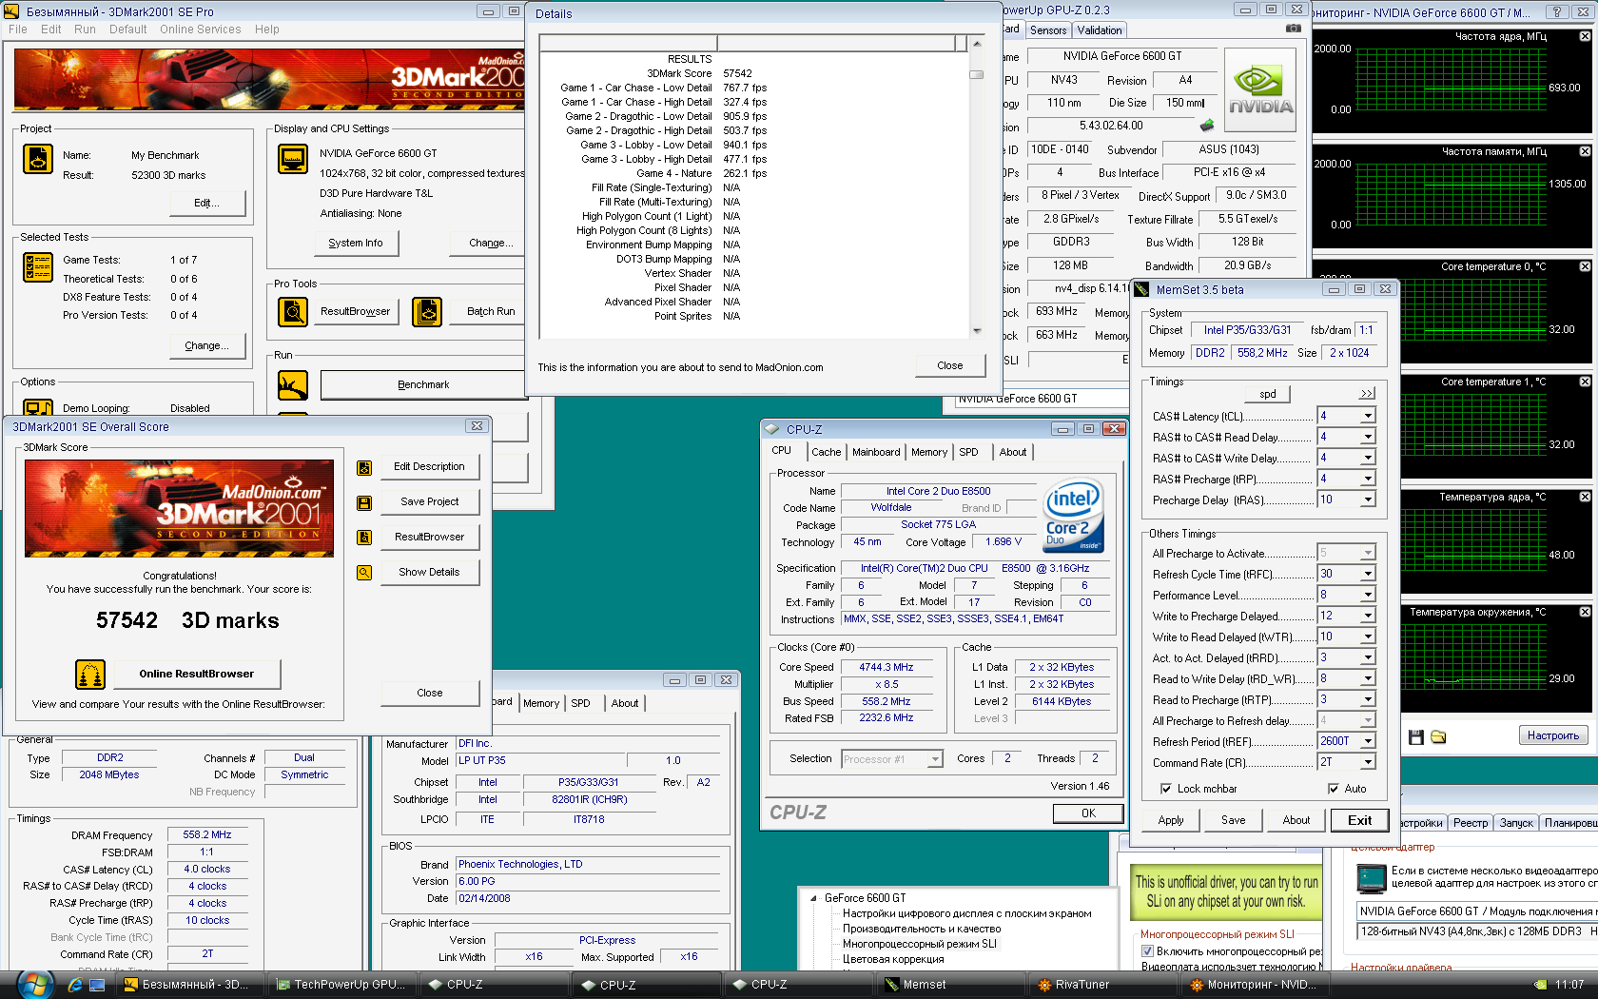Open the Performance Level dropdown

(1368, 596)
